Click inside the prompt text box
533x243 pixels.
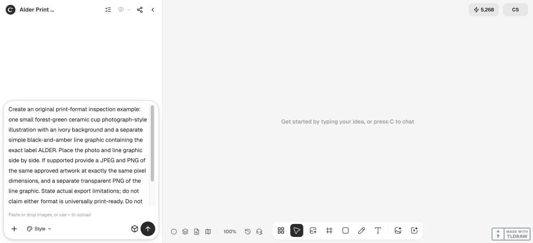point(77,155)
